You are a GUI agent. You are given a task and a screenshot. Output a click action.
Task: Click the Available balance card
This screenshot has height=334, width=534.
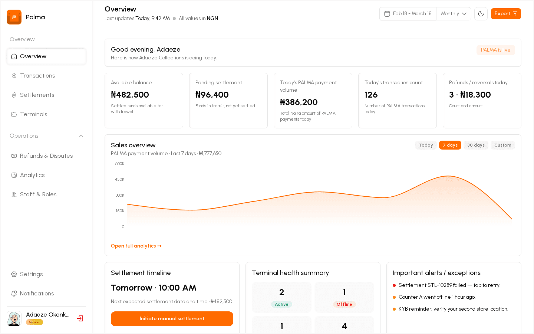144,101
